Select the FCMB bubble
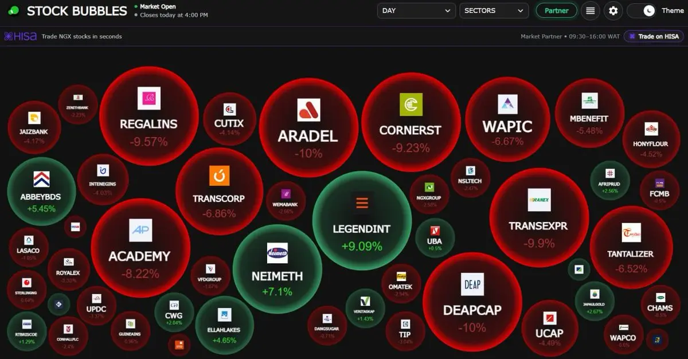 click(659, 190)
